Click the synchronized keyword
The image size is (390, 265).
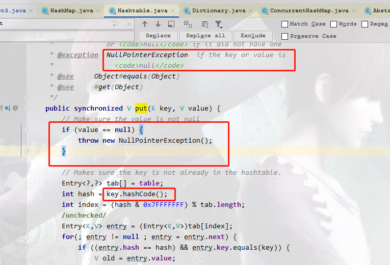(x=98, y=109)
